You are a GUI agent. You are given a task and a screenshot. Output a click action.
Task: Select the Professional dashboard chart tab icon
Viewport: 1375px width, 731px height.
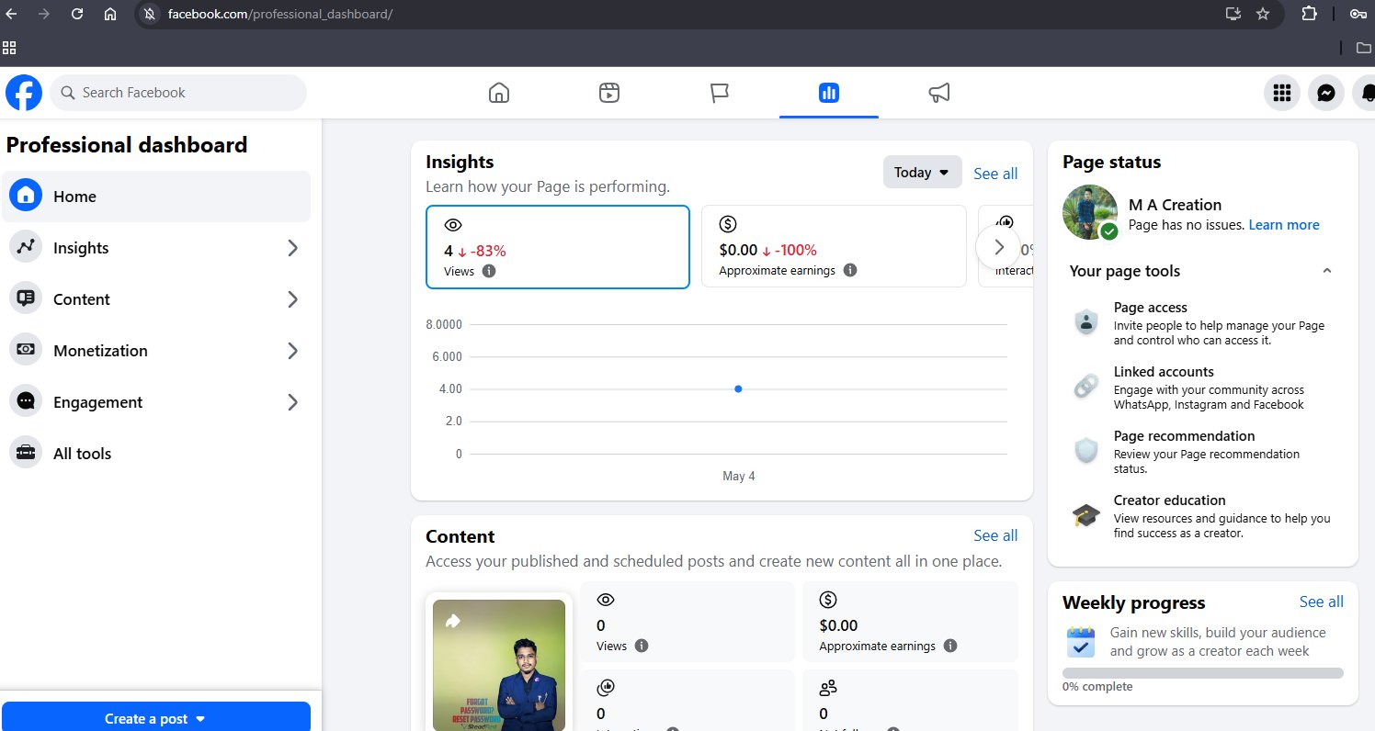pyautogui.click(x=829, y=93)
